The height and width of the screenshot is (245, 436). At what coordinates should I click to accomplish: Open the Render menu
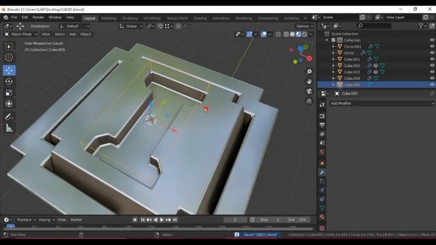pos(38,17)
